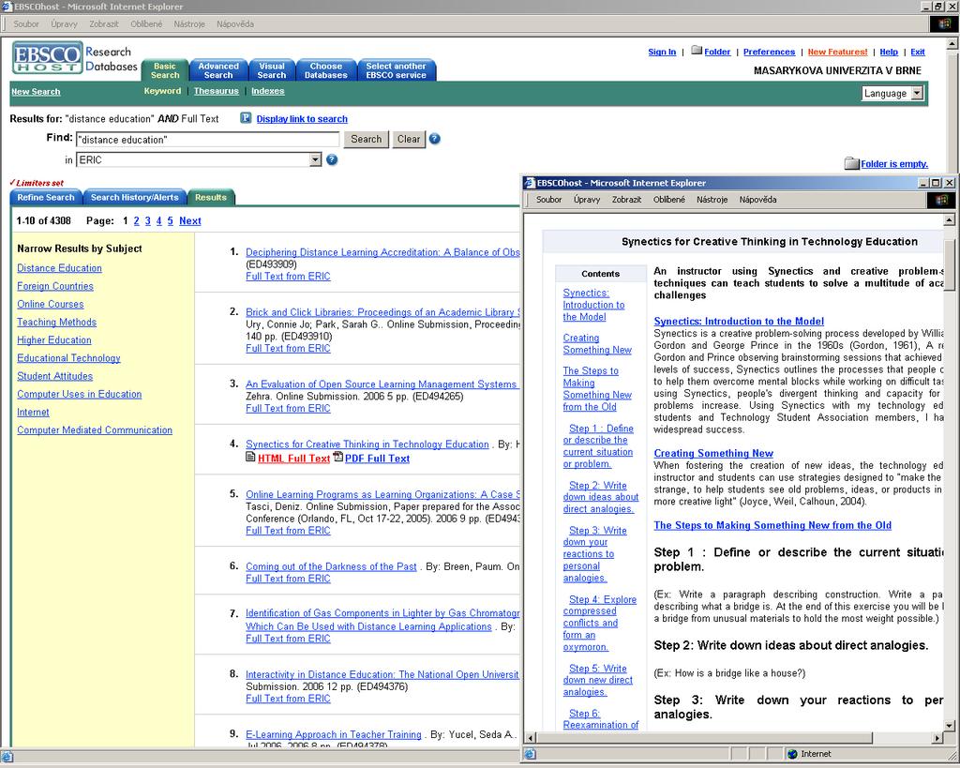The width and height of the screenshot is (960, 768).
Task: Jump to Step 4: Explore compressed conflicts
Action: pyautogui.click(x=599, y=623)
